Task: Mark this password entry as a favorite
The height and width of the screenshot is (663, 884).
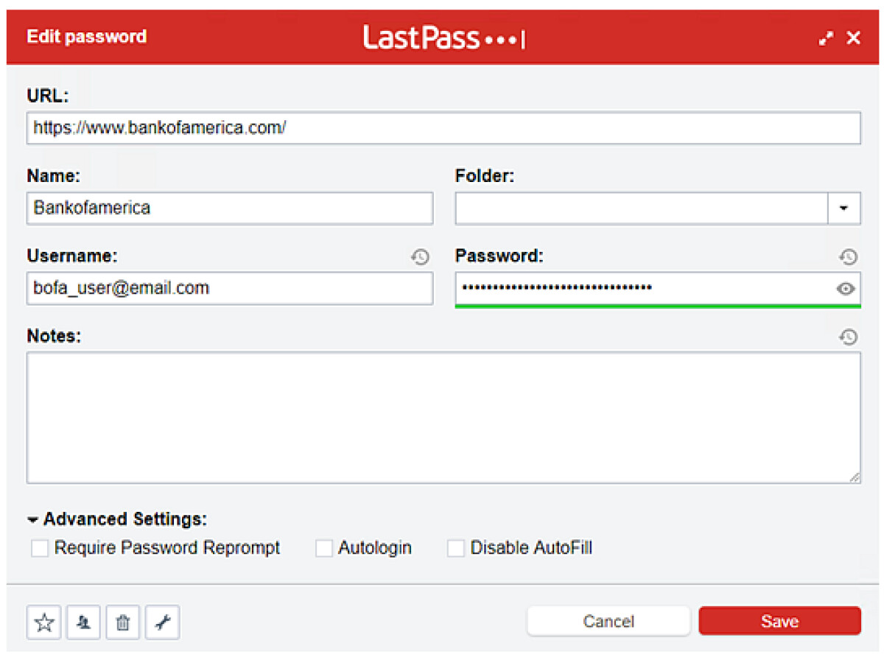Action: (x=43, y=622)
